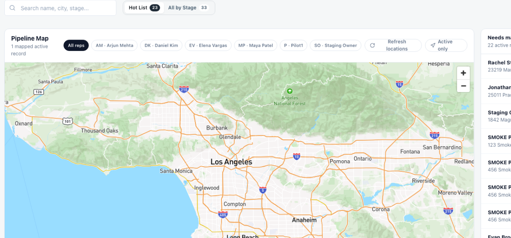Click the Santa Paula map label
This screenshot has width=511, height=238.
click(x=50, y=82)
